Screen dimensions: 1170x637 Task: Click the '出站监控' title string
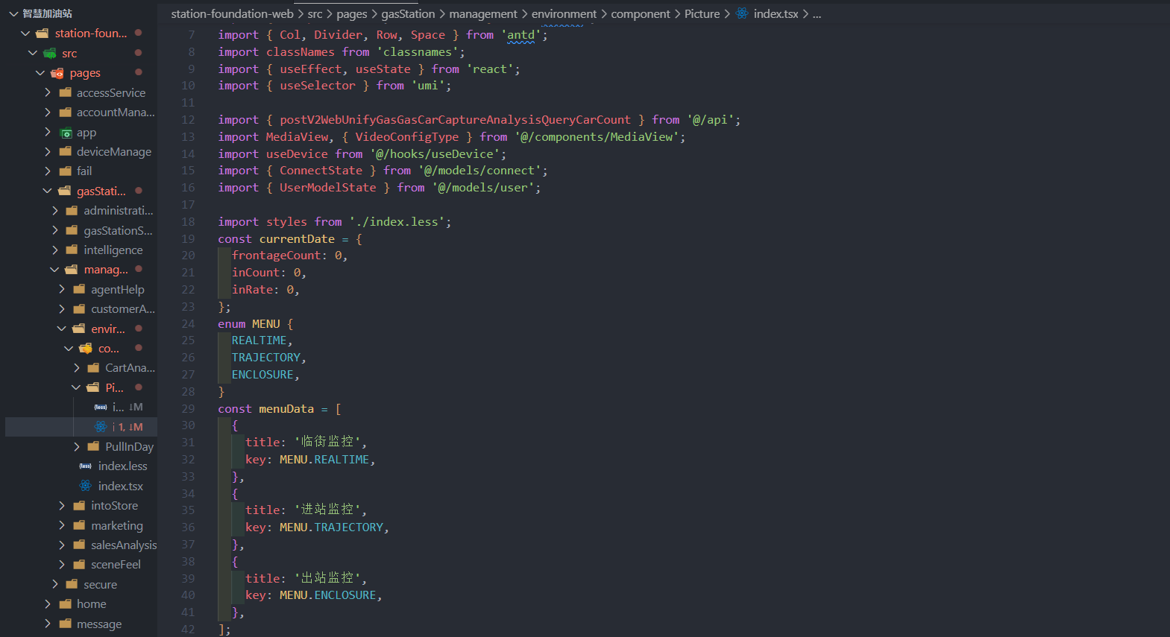[x=327, y=578]
